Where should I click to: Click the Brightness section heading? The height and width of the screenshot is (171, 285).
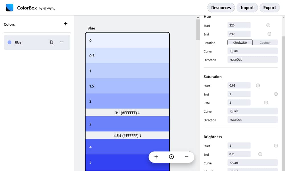(213, 137)
